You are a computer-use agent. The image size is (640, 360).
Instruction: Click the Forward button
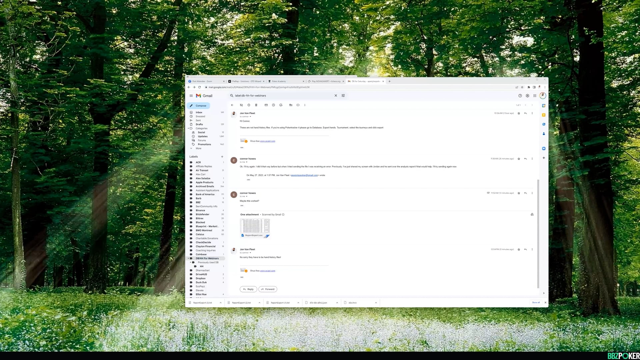pyautogui.click(x=268, y=289)
